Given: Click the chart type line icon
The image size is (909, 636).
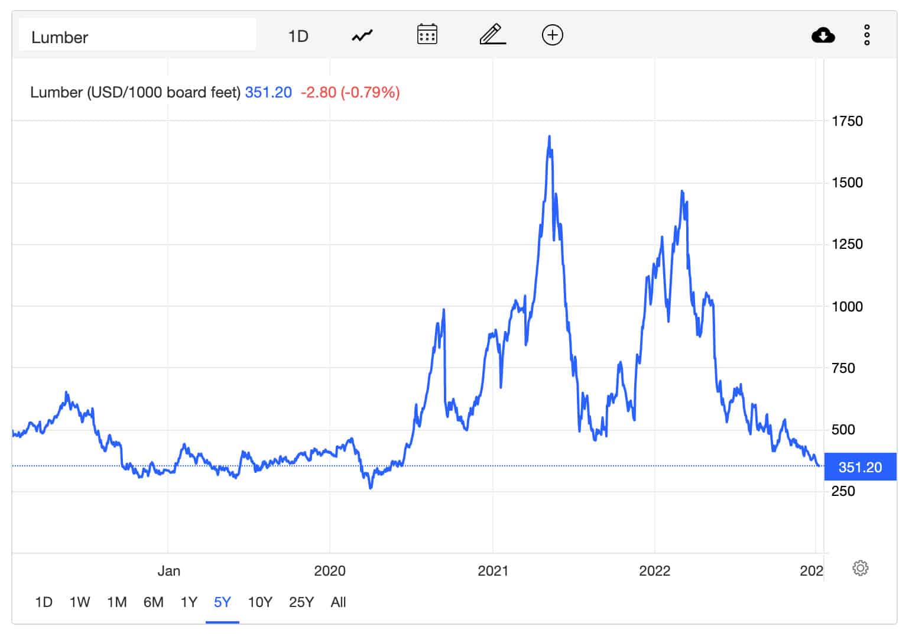Looking at the screenshot, I should 362,36.
